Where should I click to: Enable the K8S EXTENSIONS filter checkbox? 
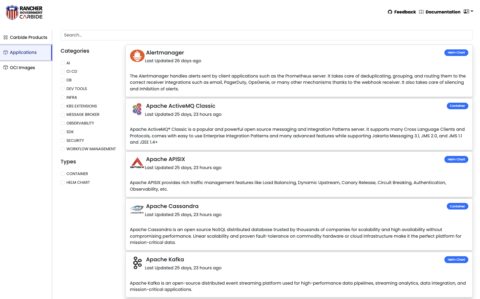coord(63,106)
